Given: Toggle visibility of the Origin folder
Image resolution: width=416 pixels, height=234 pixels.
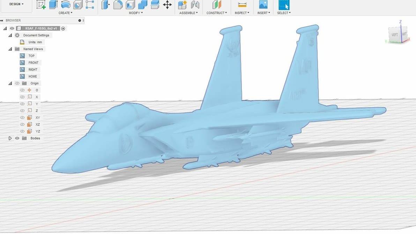Looking at the screenshot, I should coord(17,83).
